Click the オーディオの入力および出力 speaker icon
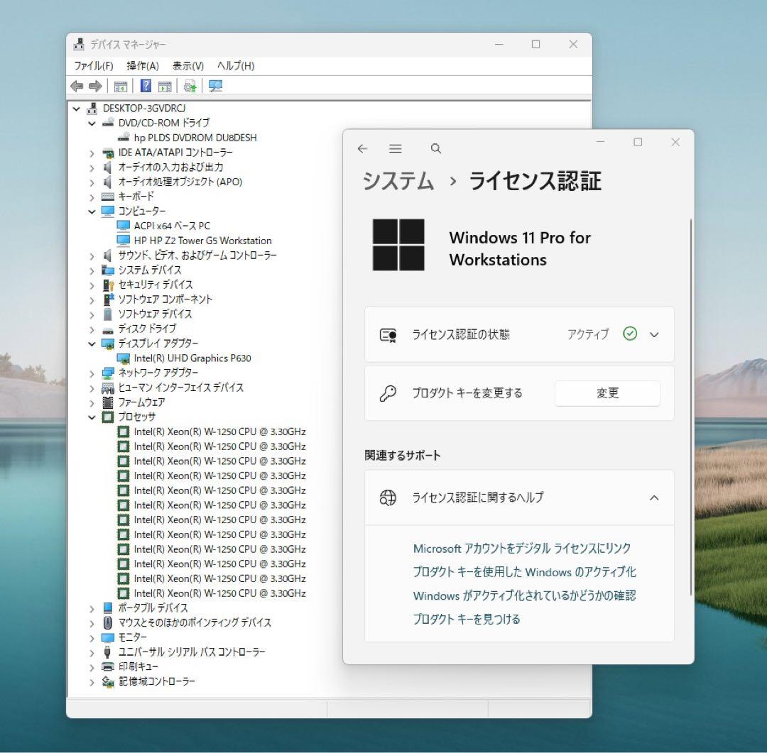Screen dimensions: 767x753 [108, 167]
